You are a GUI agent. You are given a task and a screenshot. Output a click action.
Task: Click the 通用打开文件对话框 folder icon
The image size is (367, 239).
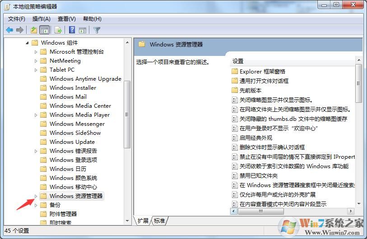click(235, 81)
